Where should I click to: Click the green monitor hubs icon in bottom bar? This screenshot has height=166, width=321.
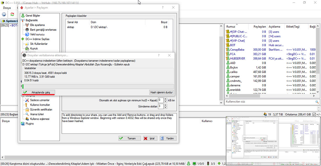point(194,164)
